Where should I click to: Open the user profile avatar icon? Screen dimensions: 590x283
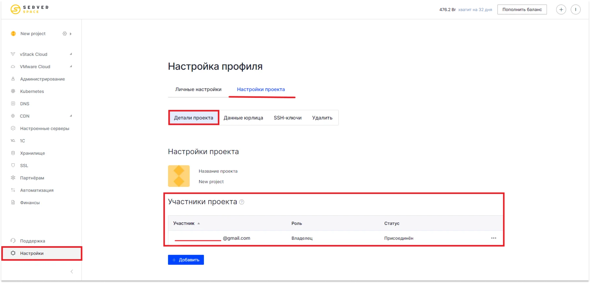click(x=576, y=9)
